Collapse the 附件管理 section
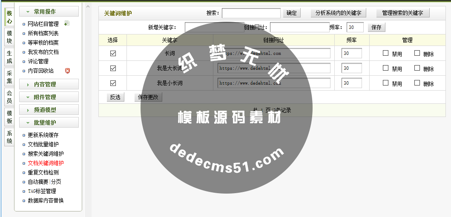Viewport: 451px width, 217px height. tap(49, 97)
